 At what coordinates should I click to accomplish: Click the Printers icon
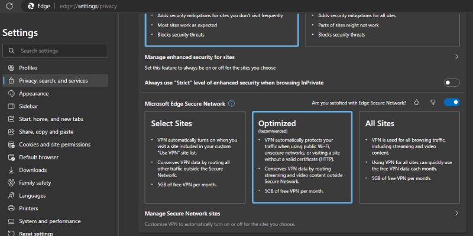[11, 208]
